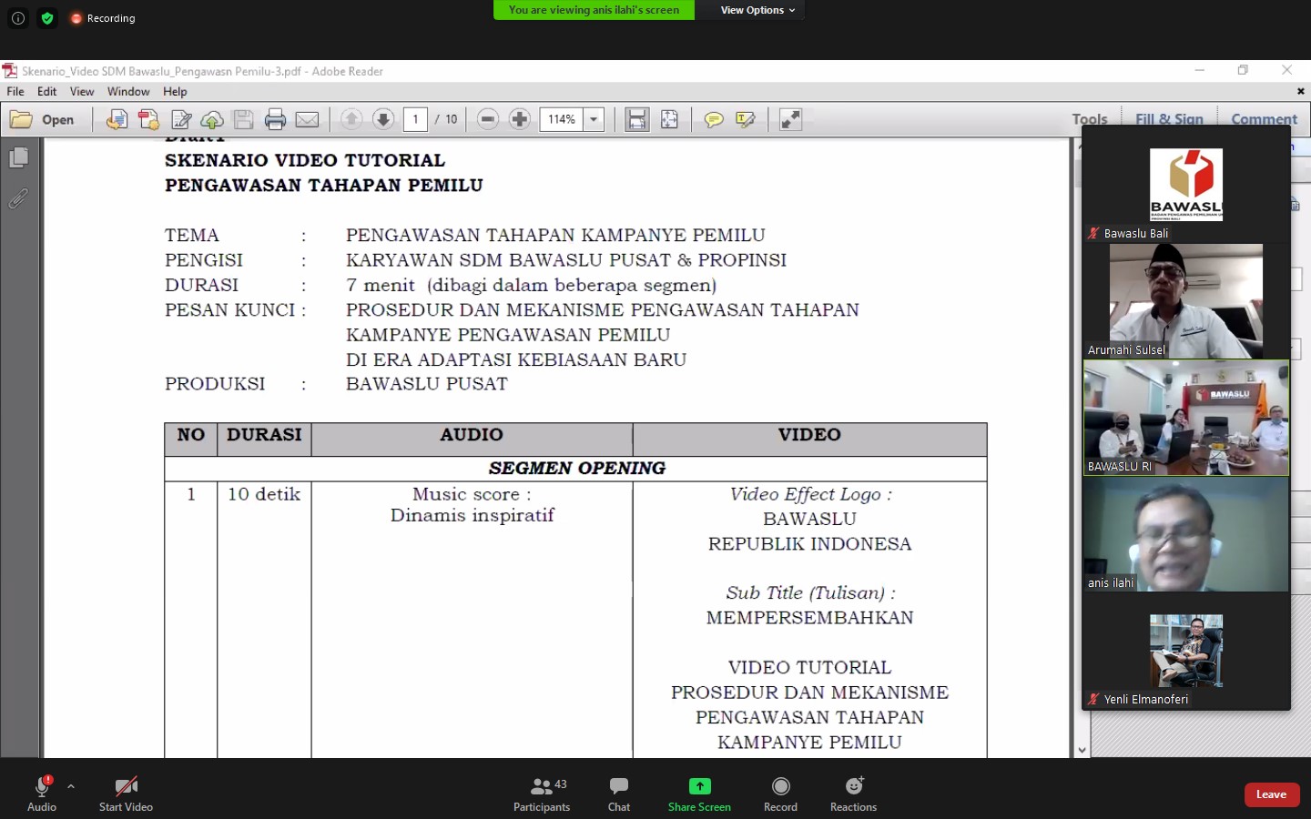The image size is (1311, 819).
Task: Zoom in using the plus icon
Action: pyautogui.click(x=519, y=118)
